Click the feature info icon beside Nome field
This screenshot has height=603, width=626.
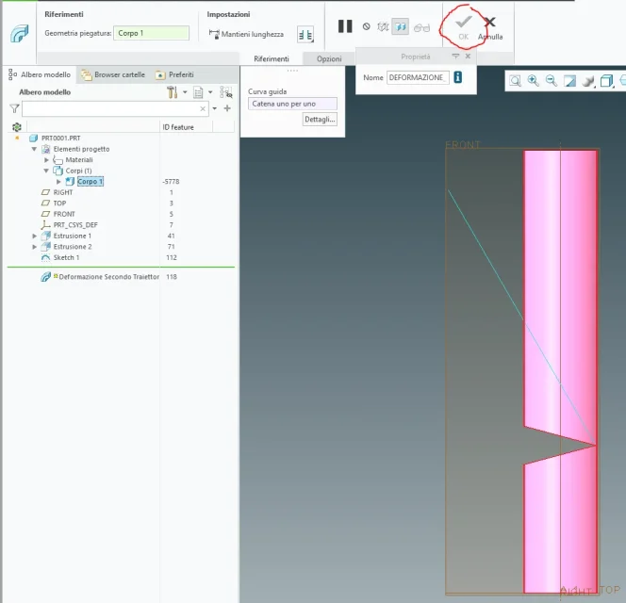(458, 77)
